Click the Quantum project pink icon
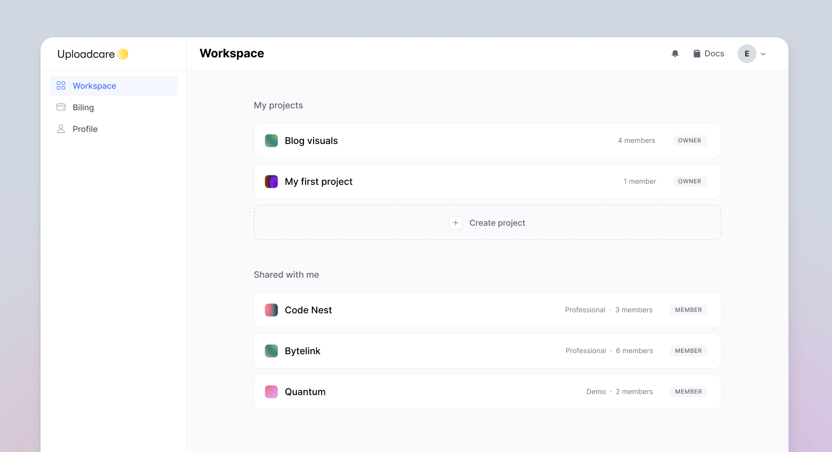 tap(271, 392)
